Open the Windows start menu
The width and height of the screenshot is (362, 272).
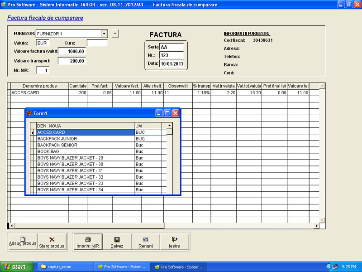[17, 267]
